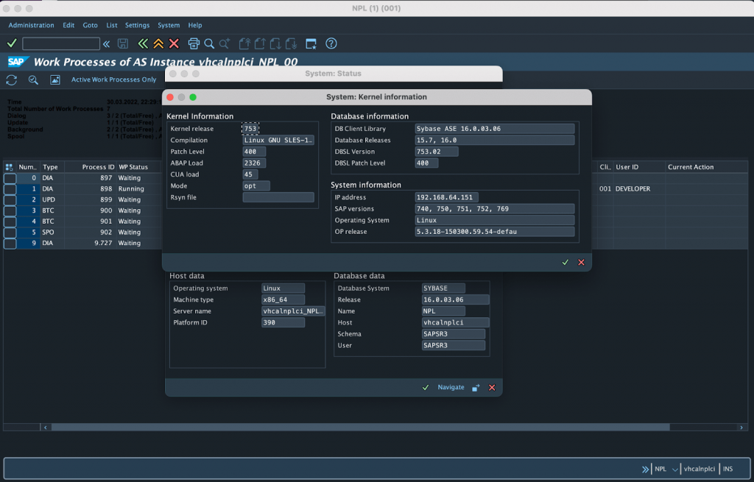This screenshot has width=754, height=482.
Task: Click the green Enter checkmark in toolbar
Action: click(12, 43)
